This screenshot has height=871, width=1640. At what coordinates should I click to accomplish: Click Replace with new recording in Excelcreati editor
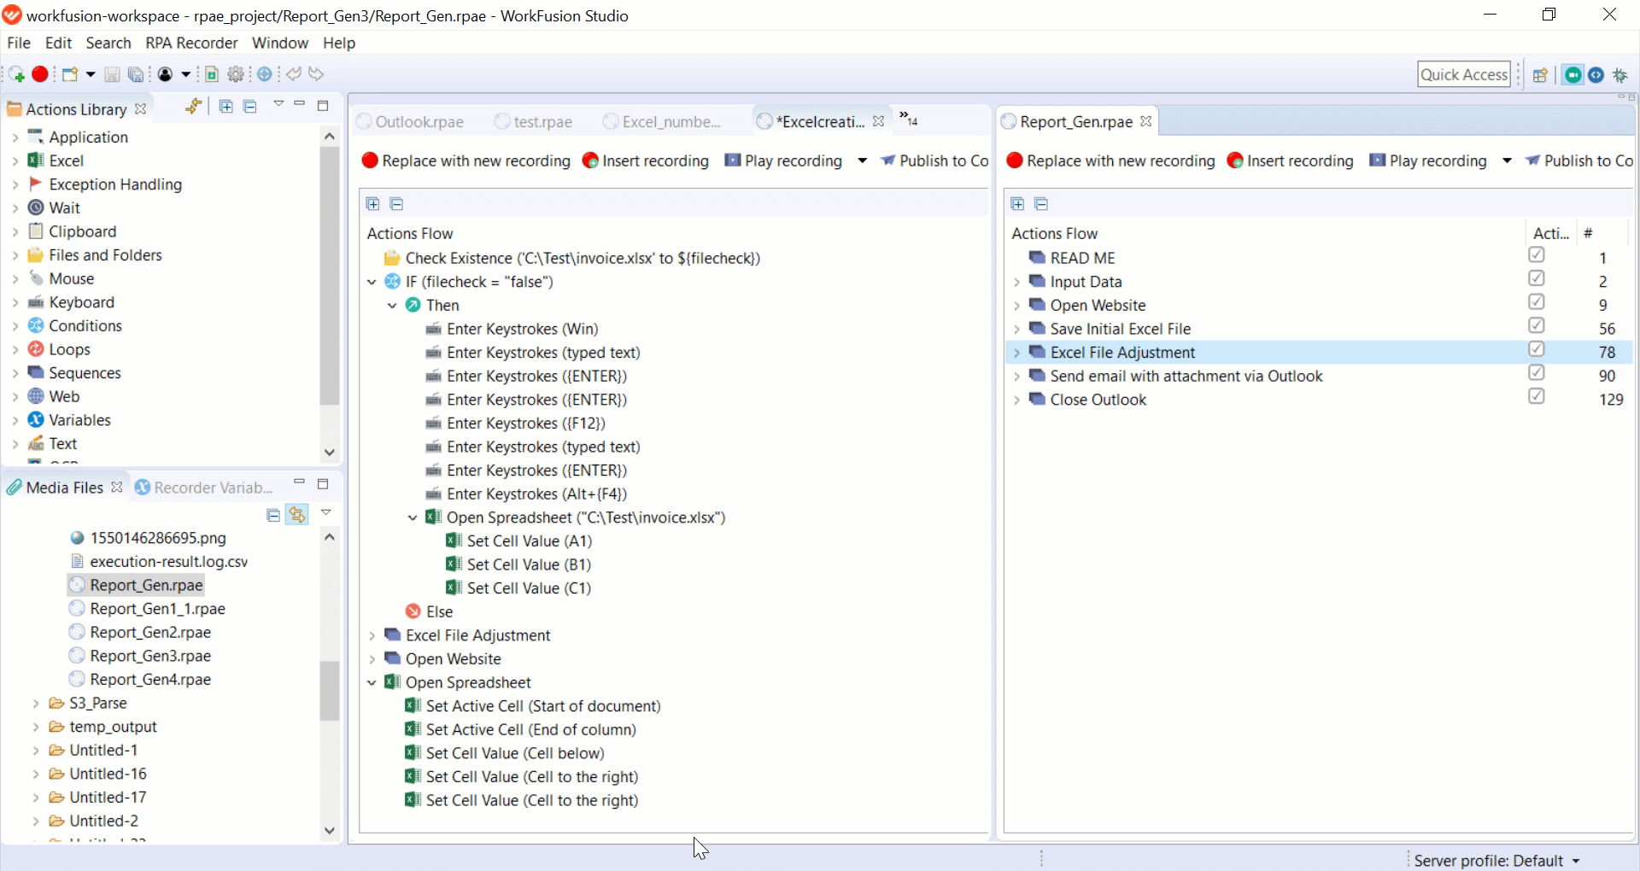point(466,161)
